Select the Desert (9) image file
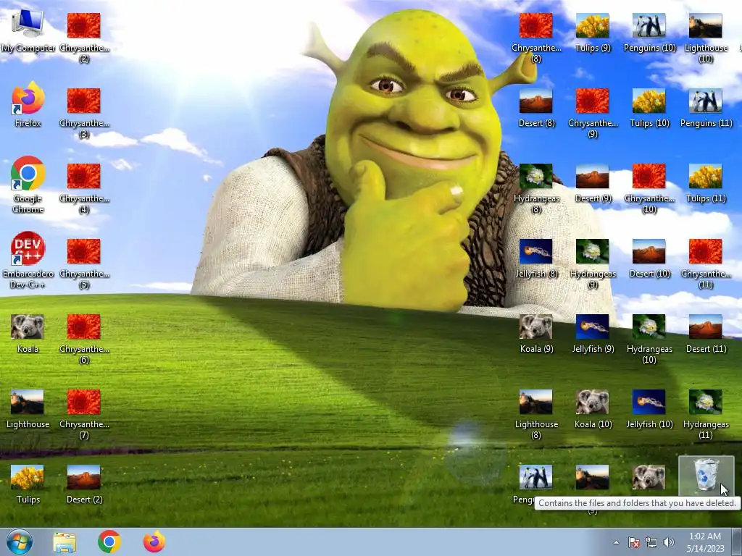The width and height of the screenshot is (742, 556). click(x=593, y=183)
